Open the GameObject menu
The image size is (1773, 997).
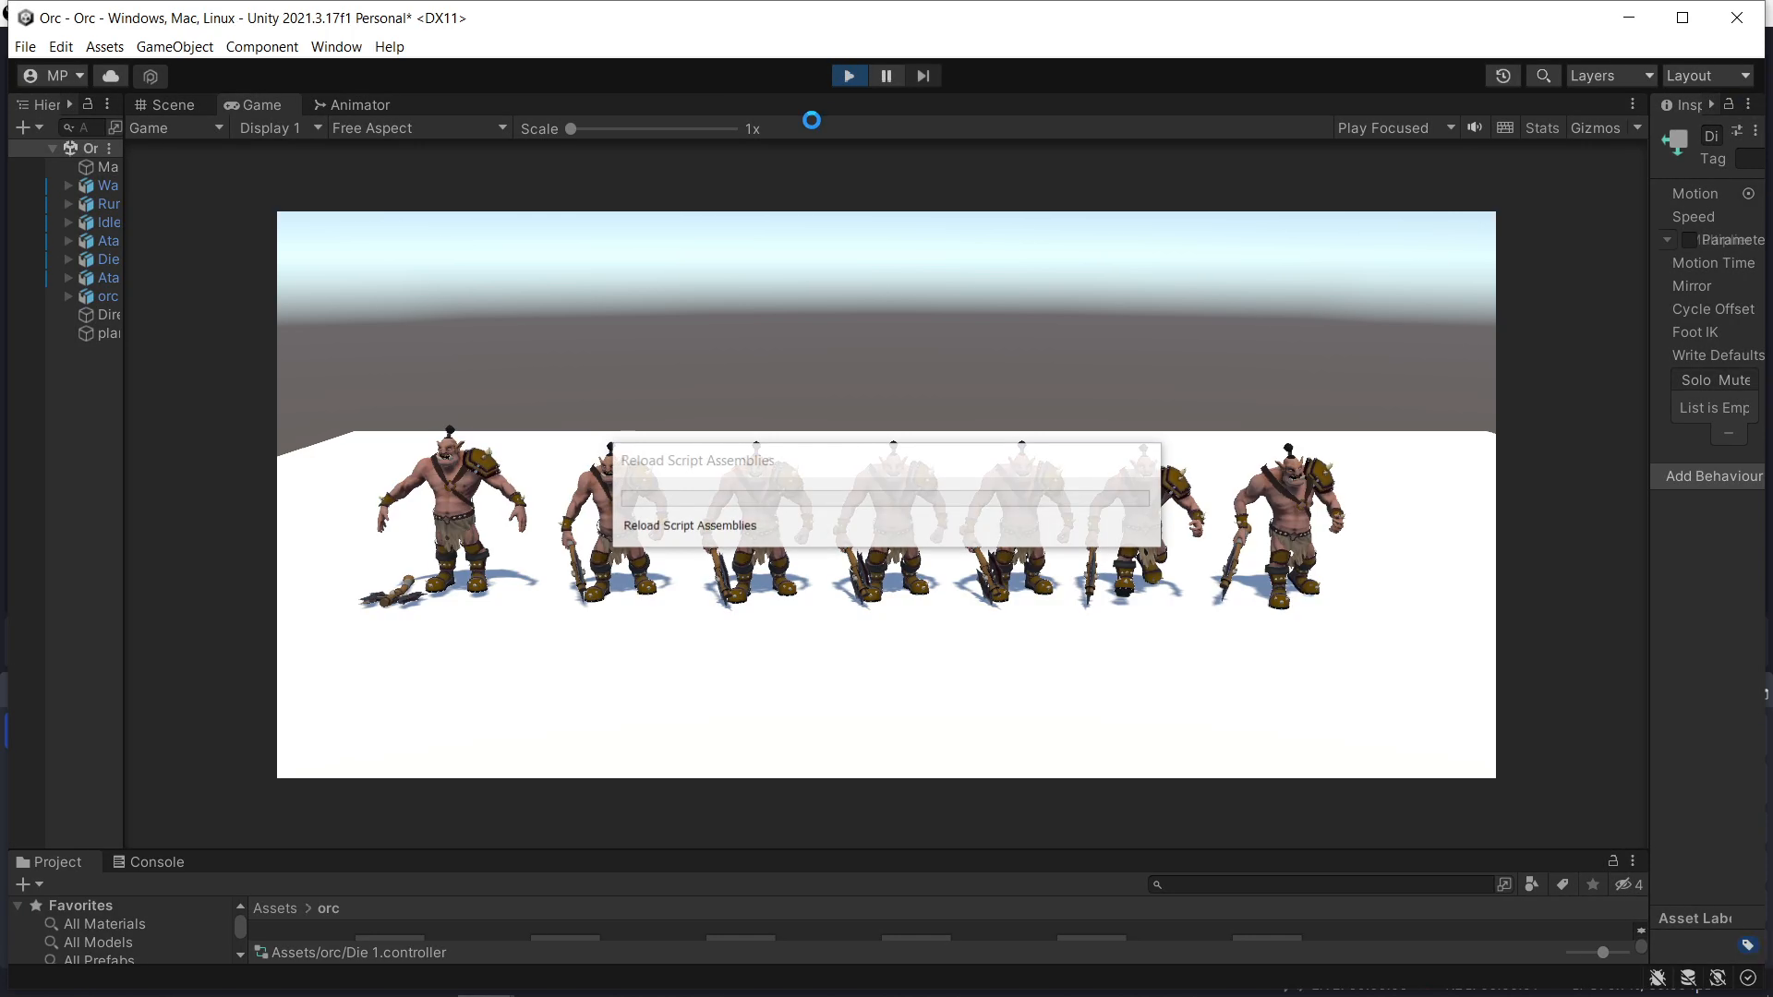(175, 46)
